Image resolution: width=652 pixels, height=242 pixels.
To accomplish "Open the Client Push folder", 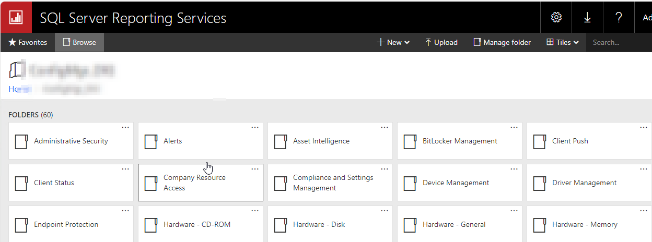I will pyautogui.click(x=589, y=141).
